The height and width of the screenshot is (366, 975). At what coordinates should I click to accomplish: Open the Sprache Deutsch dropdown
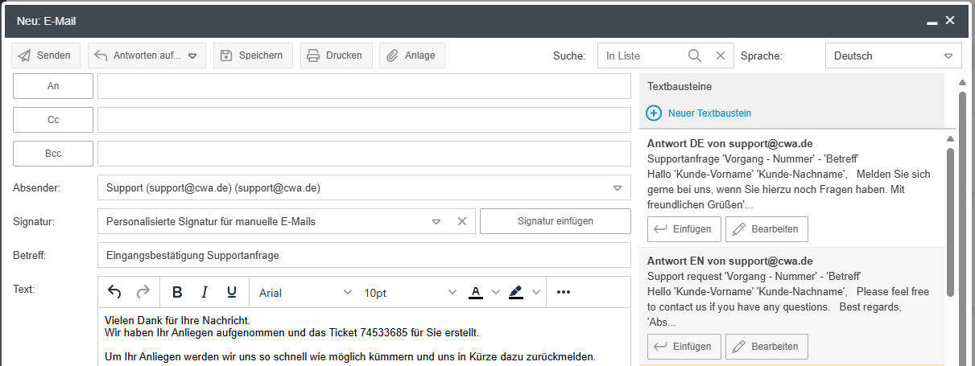pyautogui.click(x=893, y=56)
